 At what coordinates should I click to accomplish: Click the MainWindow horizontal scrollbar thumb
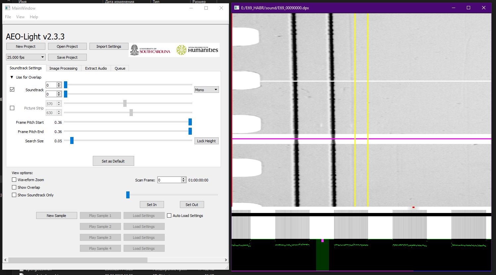click(78, 260)
